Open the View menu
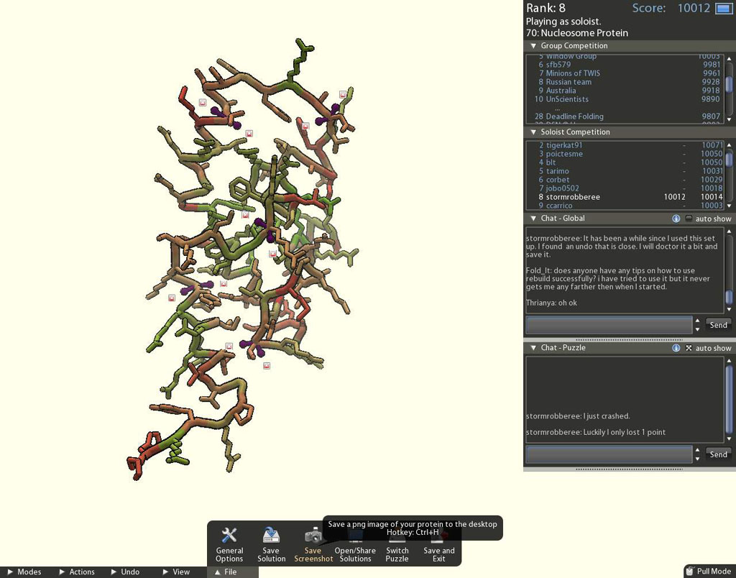The height and width of the screenshot is (578, 736). [176, 572]
